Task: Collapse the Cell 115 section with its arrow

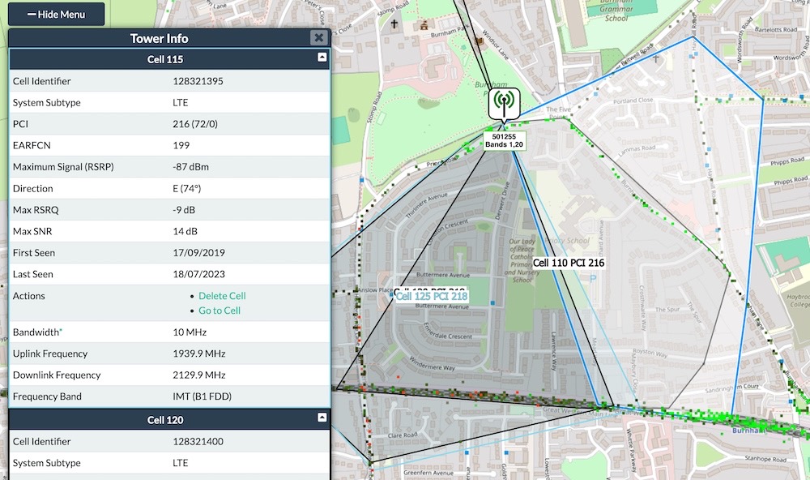Action: 321,58
